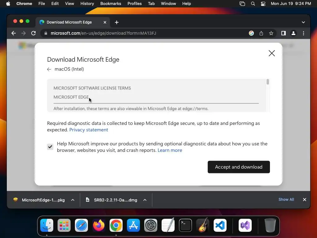Close the Download Microsoft Edge tab
Viewport: 317px width, 238px height.
105,22
